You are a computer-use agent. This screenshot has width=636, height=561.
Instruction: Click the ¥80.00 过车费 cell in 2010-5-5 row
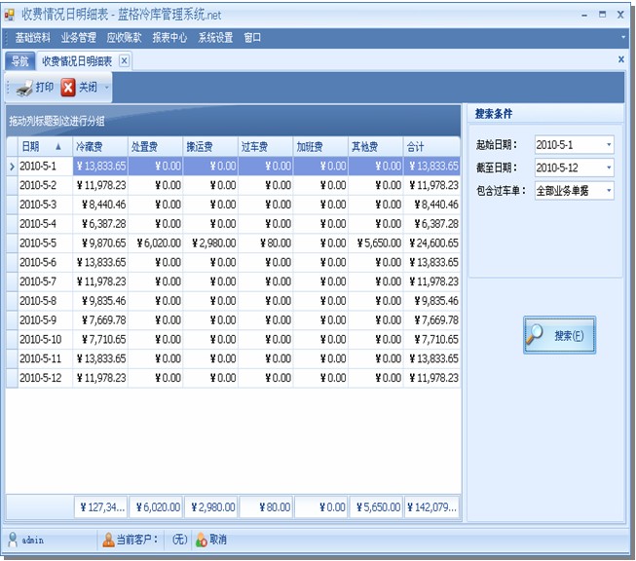tap(266, 243)
